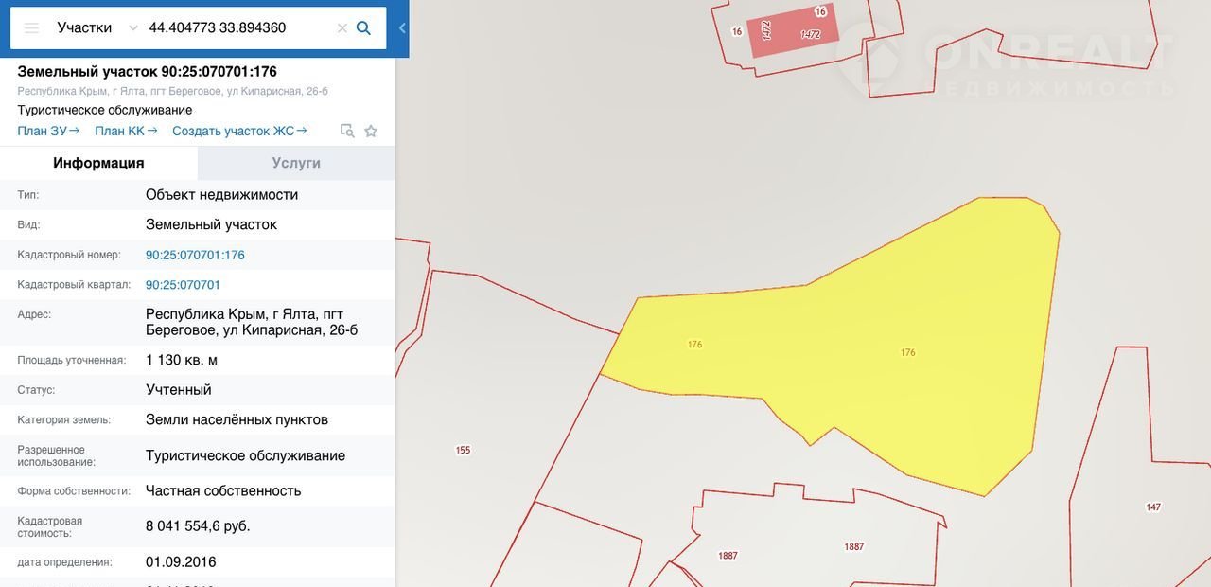Click the zoom-to-object icon beside star
This screenshot has width=1211, height=587.
347,132
